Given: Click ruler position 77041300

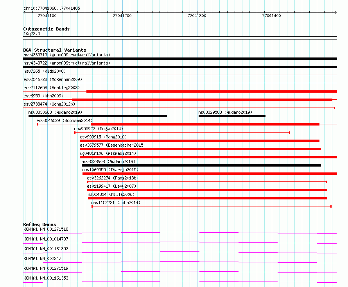Looking at the screenshot, I should pyautogui.click(x=197, y=16).
